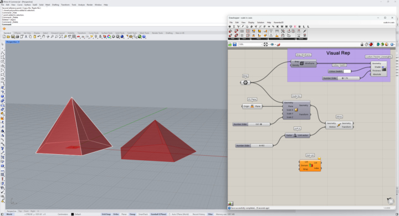
Task: Select the Pan hand tool in Rhino
Action: (x=44, y=37)
